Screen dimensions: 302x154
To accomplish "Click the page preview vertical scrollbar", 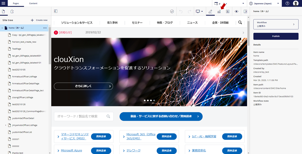I will click(249, 33).
